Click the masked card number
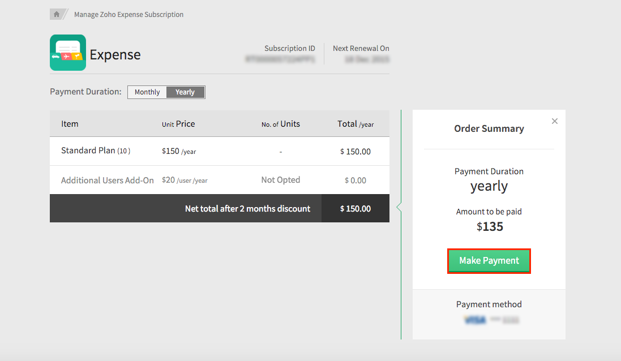This screenshot has height=361, width=621. click(x=504, y=320)
